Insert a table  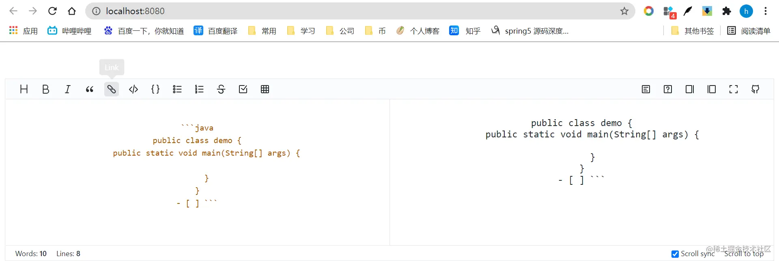point(265,89)
